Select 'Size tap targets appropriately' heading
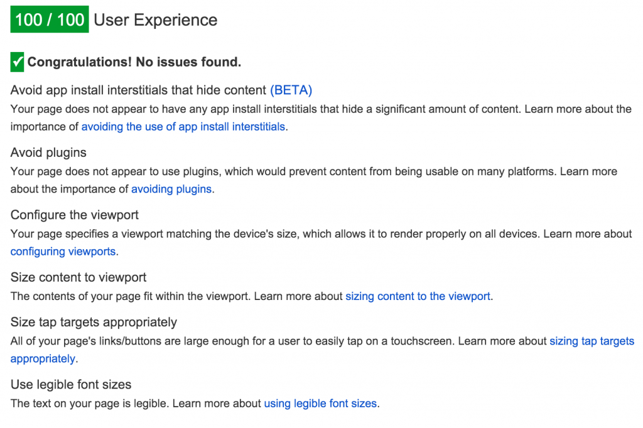This screenshot has width=643, height=428. (94, 322)
